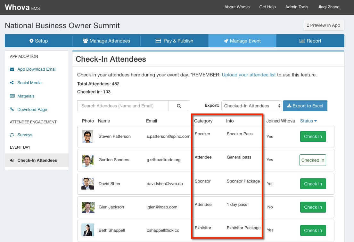Check in Steven Patterson

click(313, 137)
